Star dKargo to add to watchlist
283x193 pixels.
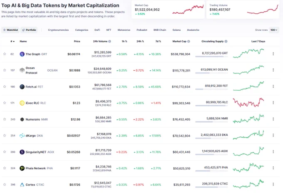[5, 136]
